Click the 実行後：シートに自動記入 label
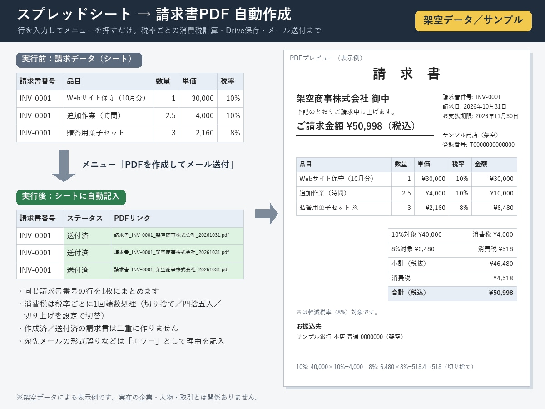 coord(71,197)
